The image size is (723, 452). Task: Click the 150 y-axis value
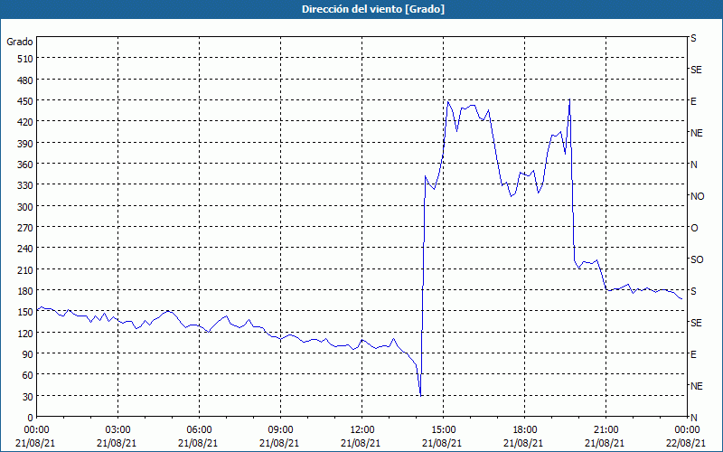click(25, 312)
